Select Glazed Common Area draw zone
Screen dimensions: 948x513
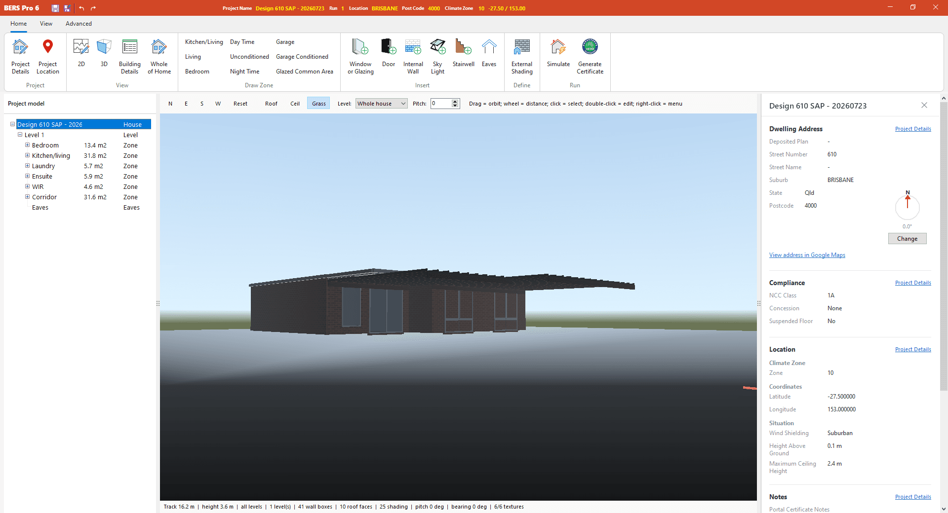click(x=305, y=72)
